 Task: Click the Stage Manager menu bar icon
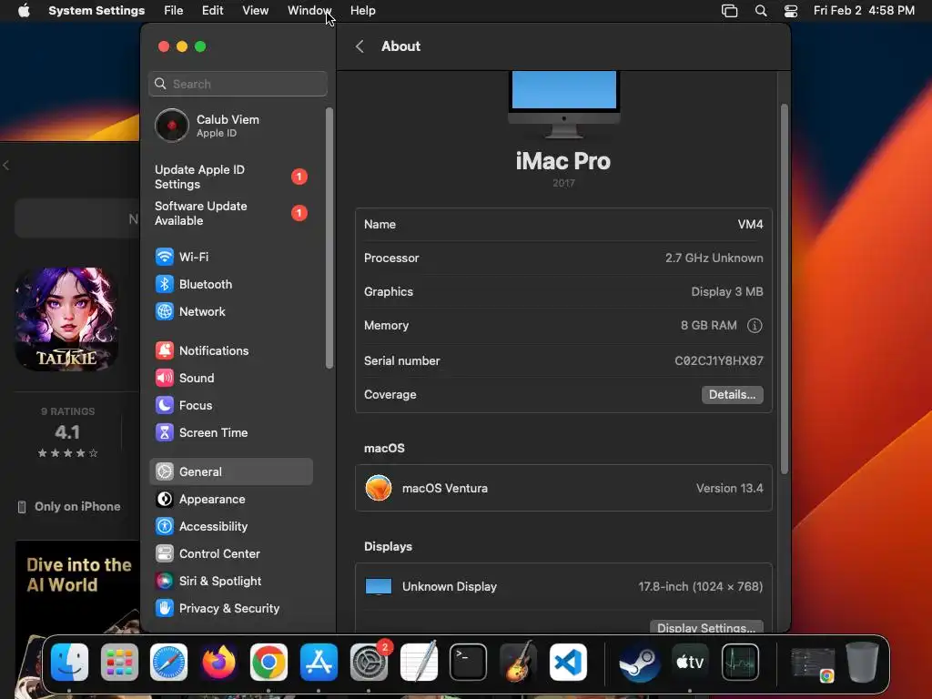click(x=729, y=11)
